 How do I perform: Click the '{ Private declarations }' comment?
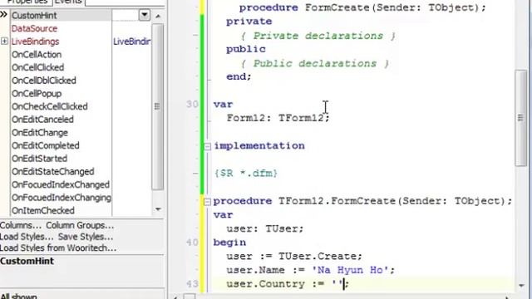pyautogui.click(x=318, y=36)
